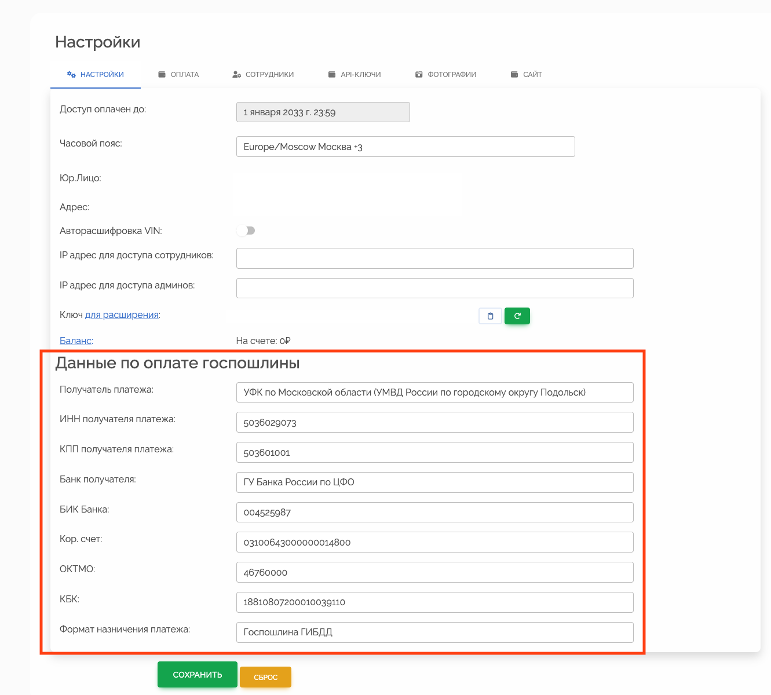This screenshot has height=695, width=771.
Task: Click the 'На счете: 0₽' balance text
Action: (x=264, y=341)
